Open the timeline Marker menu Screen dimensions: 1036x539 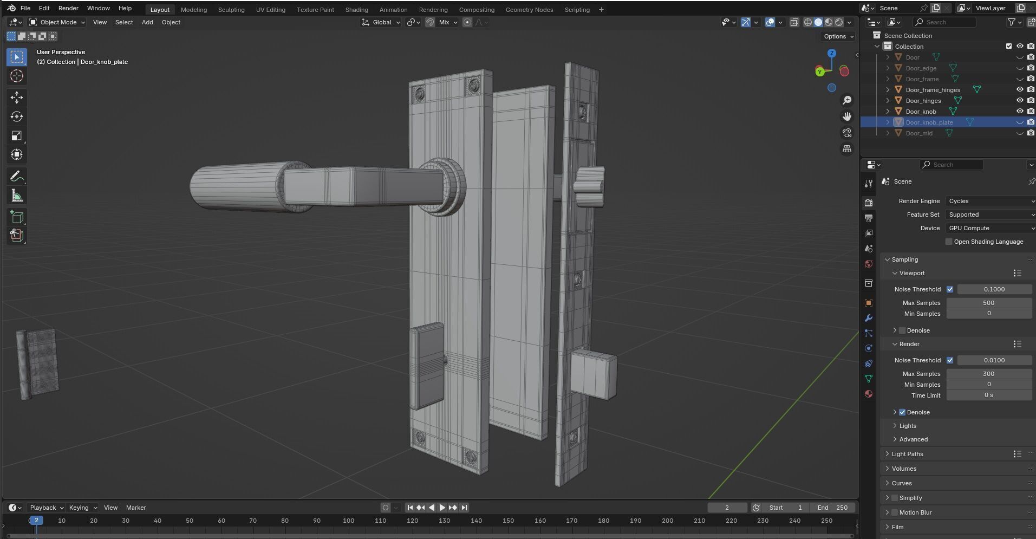pos(136,508)
